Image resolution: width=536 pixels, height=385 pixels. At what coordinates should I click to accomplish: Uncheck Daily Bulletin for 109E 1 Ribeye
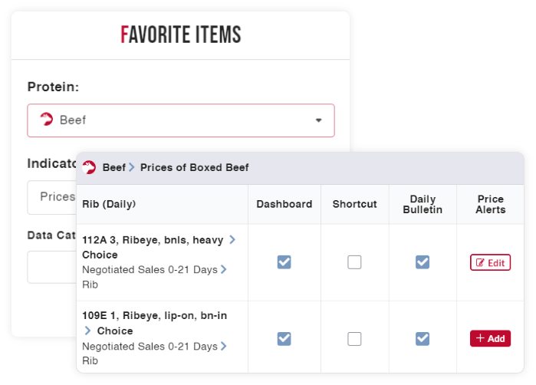[x=422, y=338]
